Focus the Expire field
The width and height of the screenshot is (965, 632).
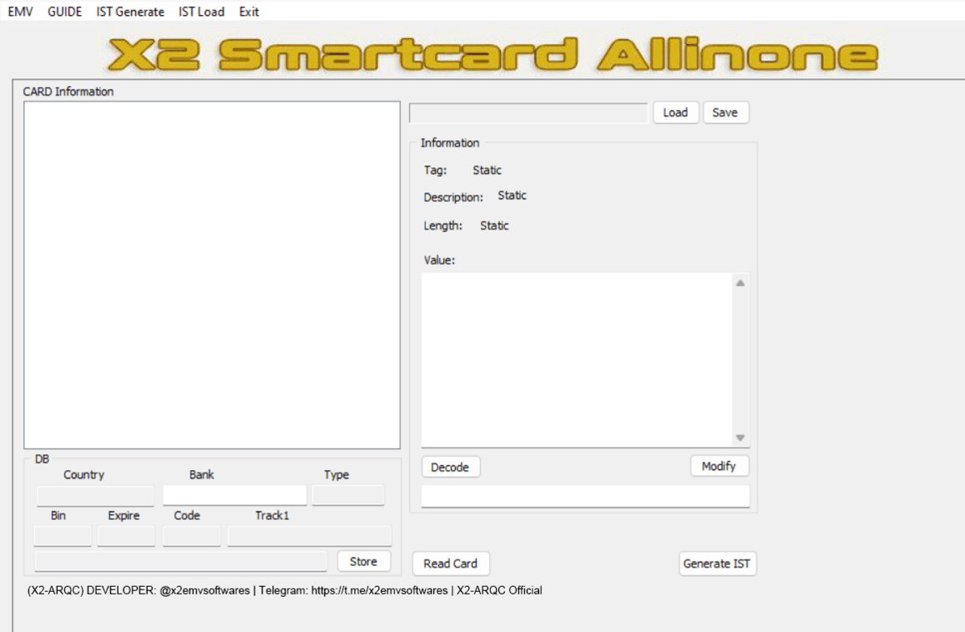(126, 536)
